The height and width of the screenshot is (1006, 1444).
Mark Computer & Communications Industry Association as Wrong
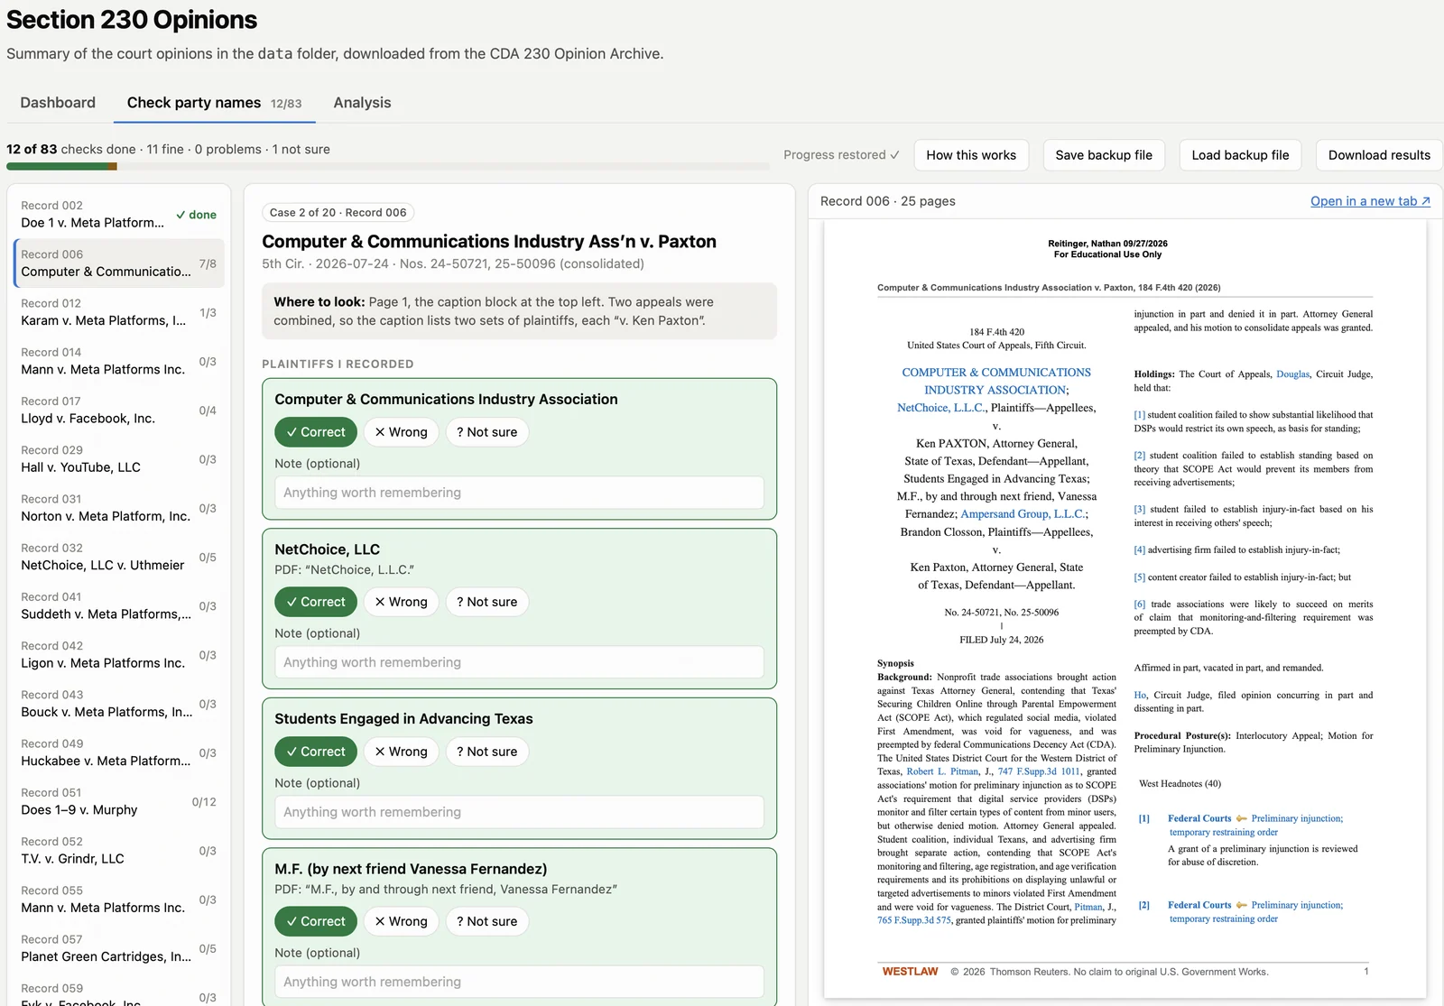tap(401, 432)
